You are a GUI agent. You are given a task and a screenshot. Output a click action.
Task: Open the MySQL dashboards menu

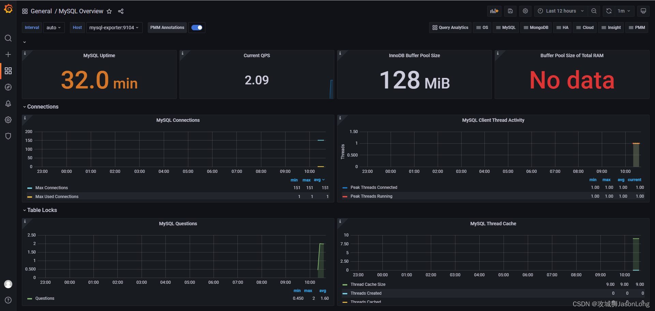[x=506, y=28]
